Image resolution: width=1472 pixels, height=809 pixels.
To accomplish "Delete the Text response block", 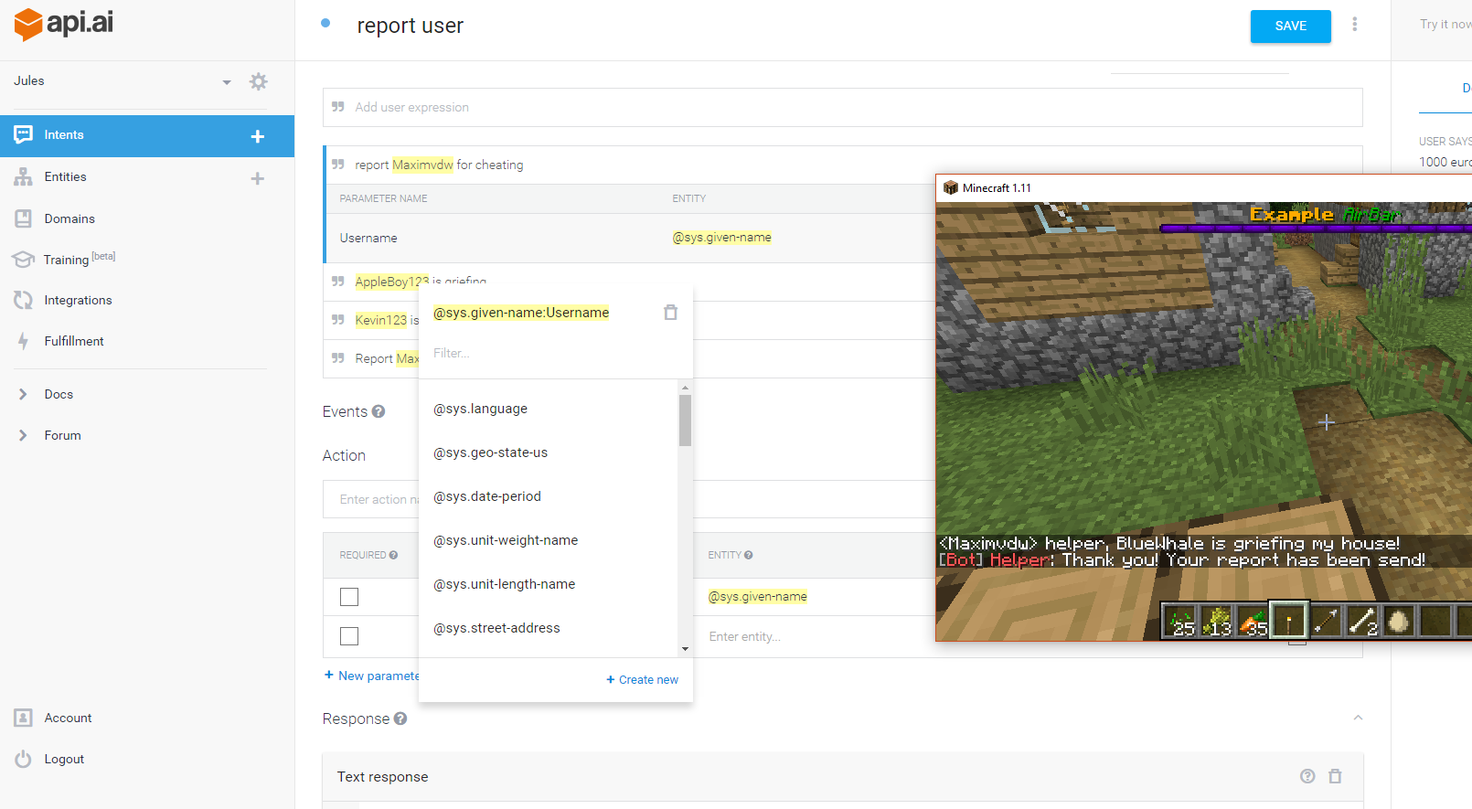I will pyautogui.click(x=1335, y=777).
